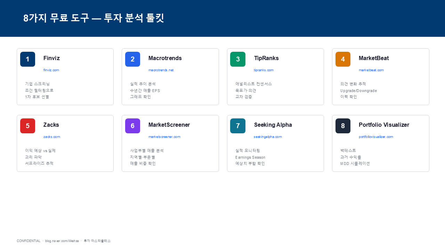This screenshot has height=250, width=445.
Task: Click the text '이익 예상 vs 실제'
Action: pyautogui.click(x=40, y=151)
